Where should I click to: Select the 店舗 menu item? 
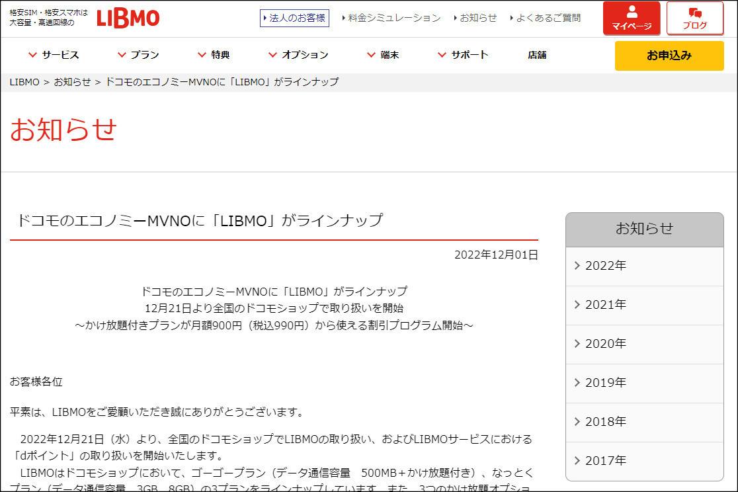click(x=536, y=56)
